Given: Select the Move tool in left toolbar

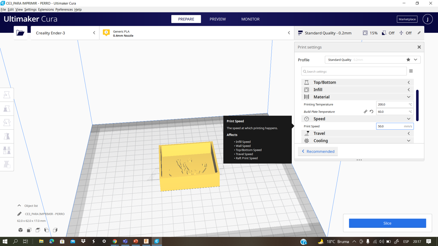Looking at the screenshot, I should (x=7, y=95).
